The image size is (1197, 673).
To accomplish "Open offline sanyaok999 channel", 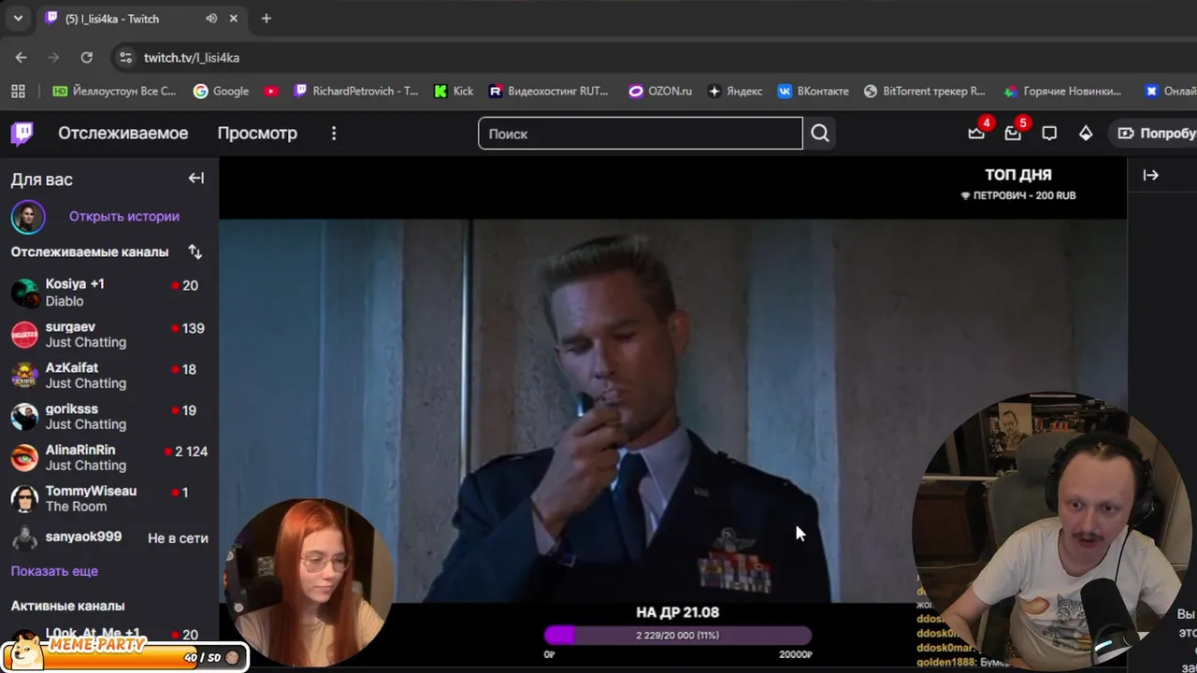I will click(109, 537).
